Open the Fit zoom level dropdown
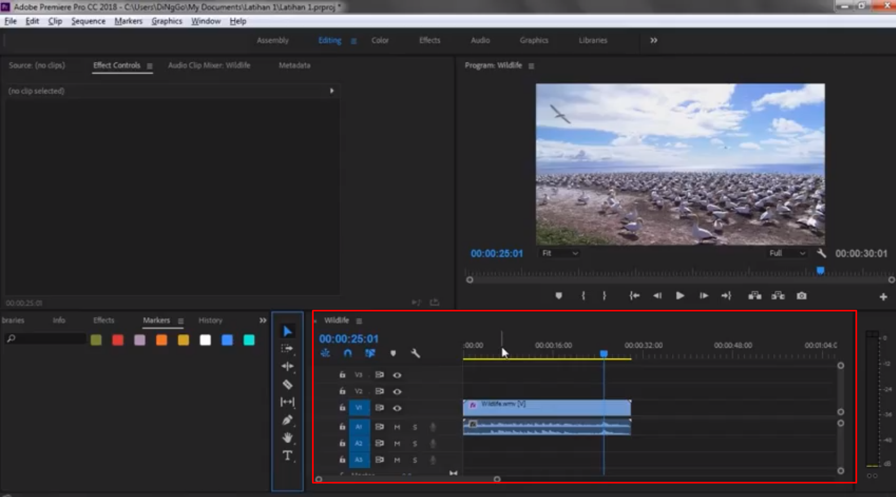Image resolution: width=896 pixels, height=497 pixels. pyautogui.click(x=559, y=254)
